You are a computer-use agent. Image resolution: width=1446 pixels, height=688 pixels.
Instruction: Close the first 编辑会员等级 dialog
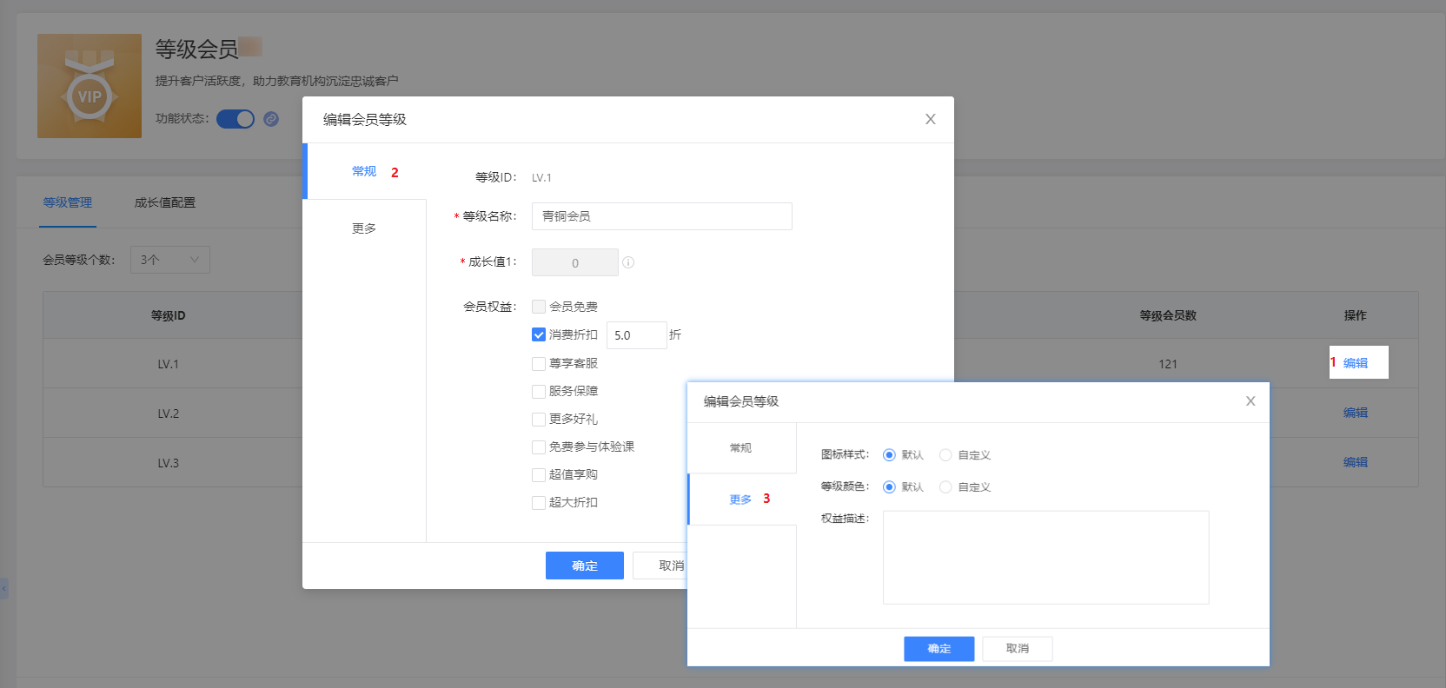pos(930,119)
